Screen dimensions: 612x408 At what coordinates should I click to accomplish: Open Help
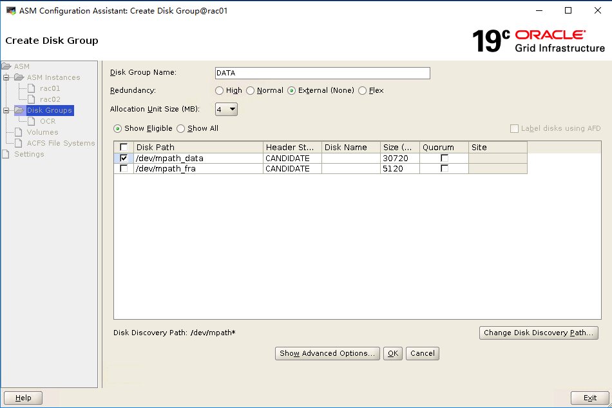click(23, 398)
